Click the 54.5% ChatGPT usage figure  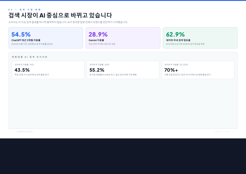21,35
